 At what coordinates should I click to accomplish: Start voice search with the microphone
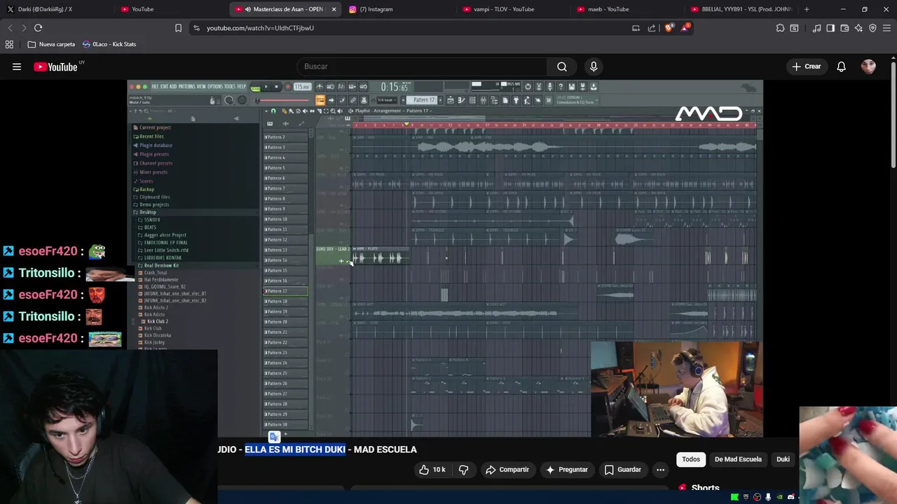click(x=594, y=66)
